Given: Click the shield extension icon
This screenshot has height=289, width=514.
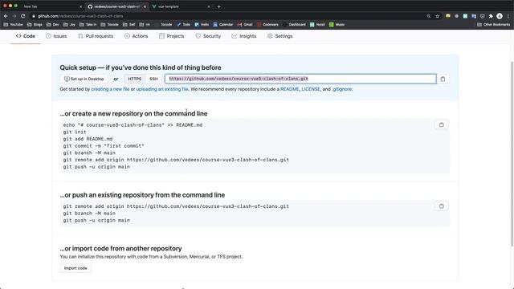Looking at the screenshot, I should [482, 16].
